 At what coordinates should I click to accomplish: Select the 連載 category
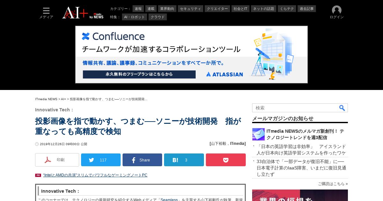151,9
